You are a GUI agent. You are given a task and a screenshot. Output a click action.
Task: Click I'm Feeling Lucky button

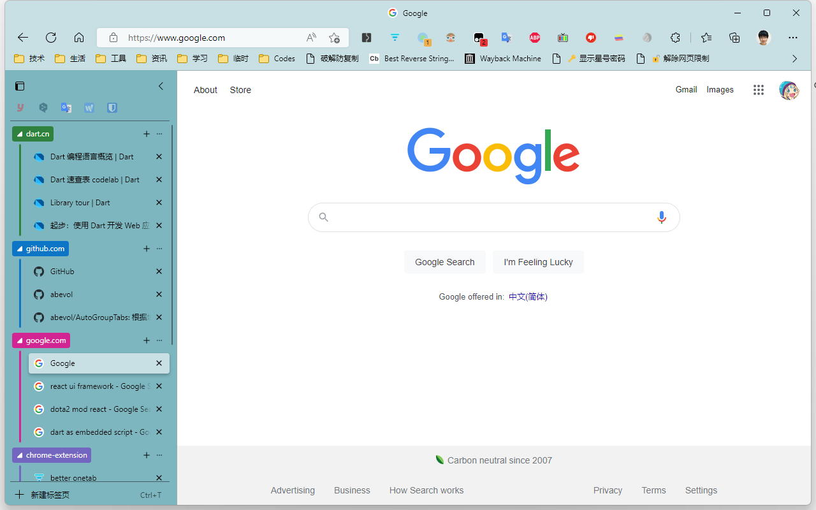(x=538, y=262)
